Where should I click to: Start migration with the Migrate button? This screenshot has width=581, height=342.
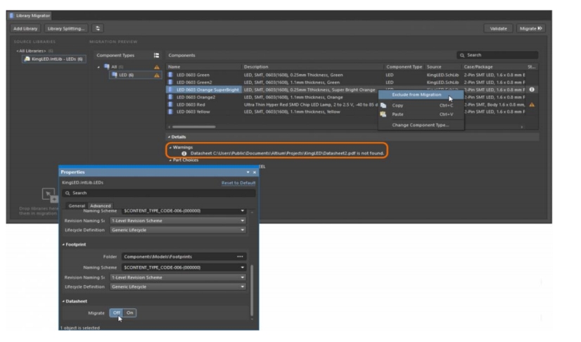(530, 29)
